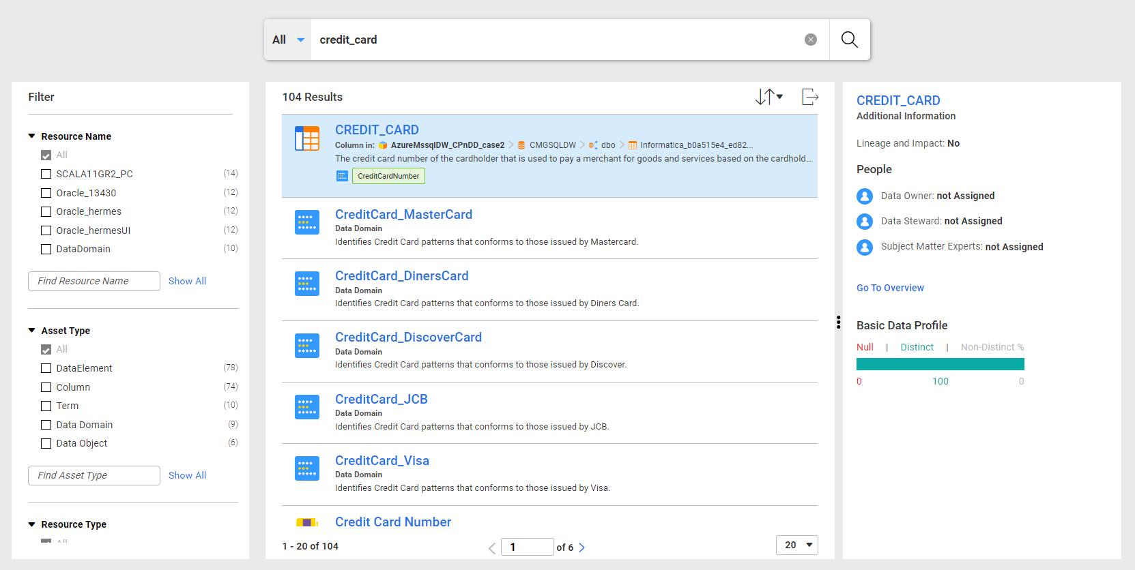
Task: Show All resource names link
Action: tap(187, 281)
